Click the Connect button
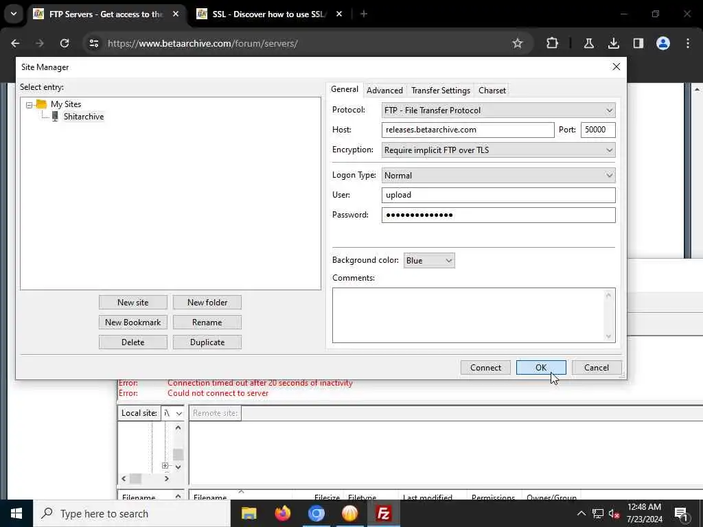 point(485,368)
